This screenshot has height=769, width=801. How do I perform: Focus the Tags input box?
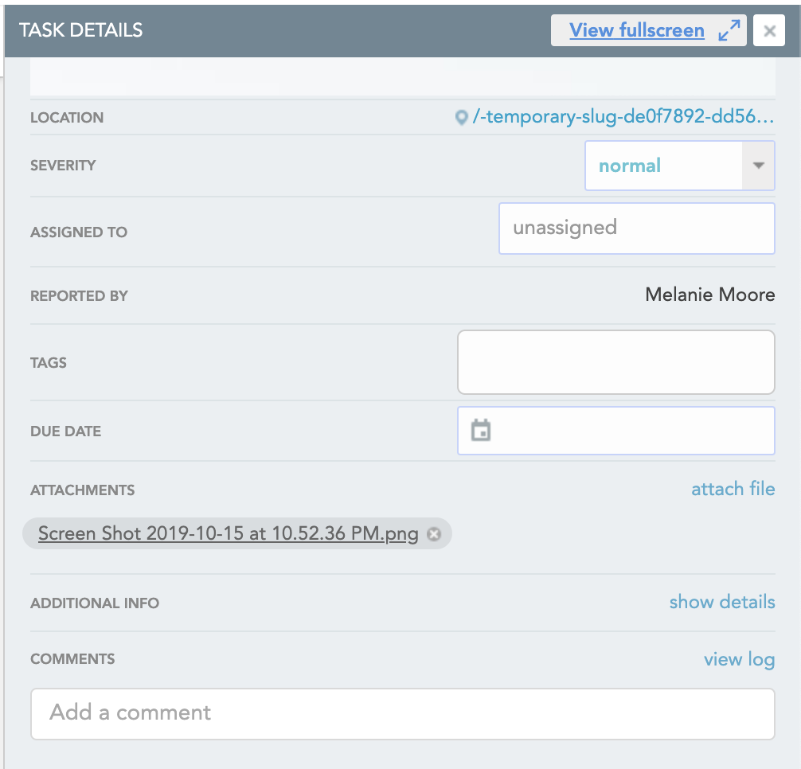point(615,362)
